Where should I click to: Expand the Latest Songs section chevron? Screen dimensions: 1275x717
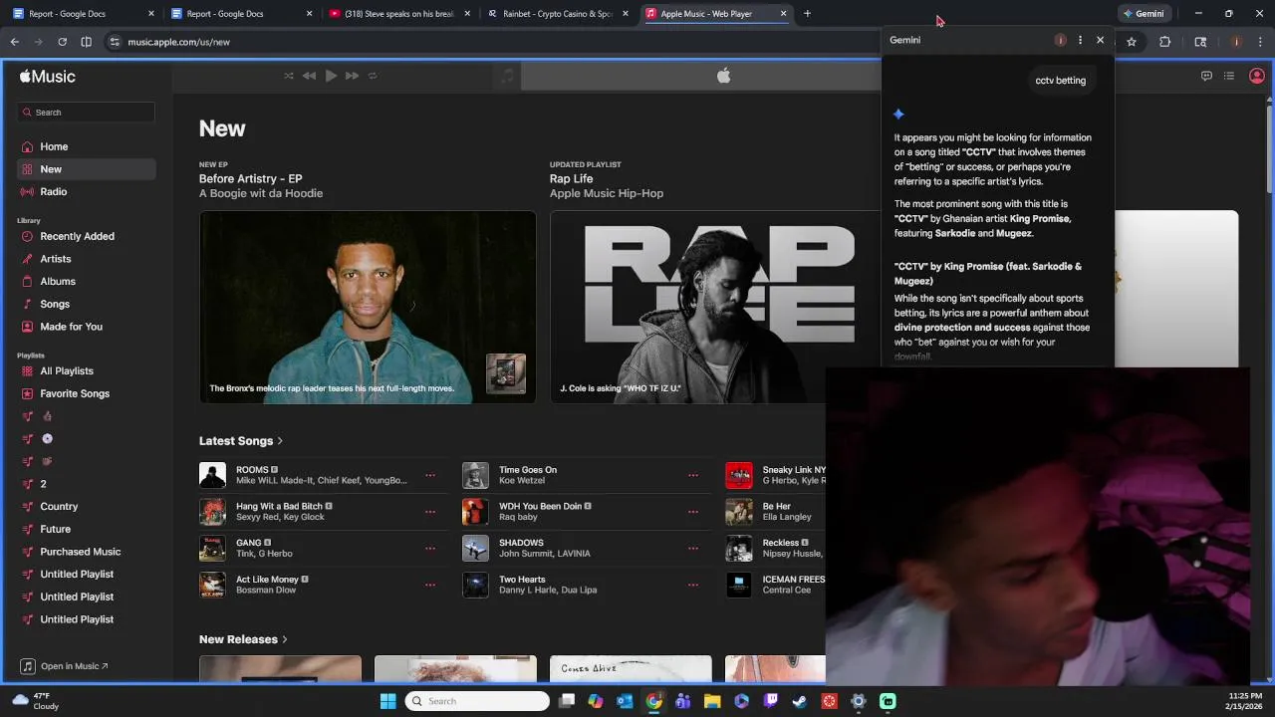(x=280, y=441)
